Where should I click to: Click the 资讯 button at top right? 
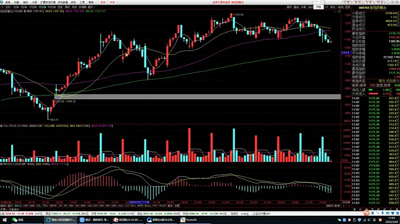click(x=358, y=2)
